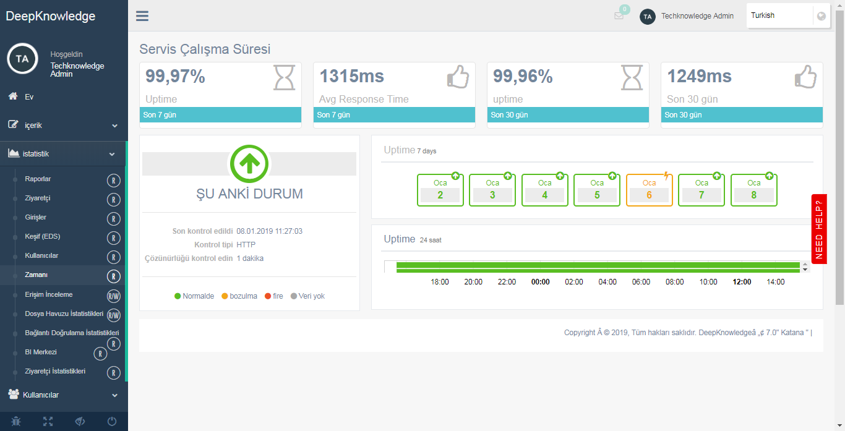Toggle the crossed-eye visibility icon

(80, 422)
